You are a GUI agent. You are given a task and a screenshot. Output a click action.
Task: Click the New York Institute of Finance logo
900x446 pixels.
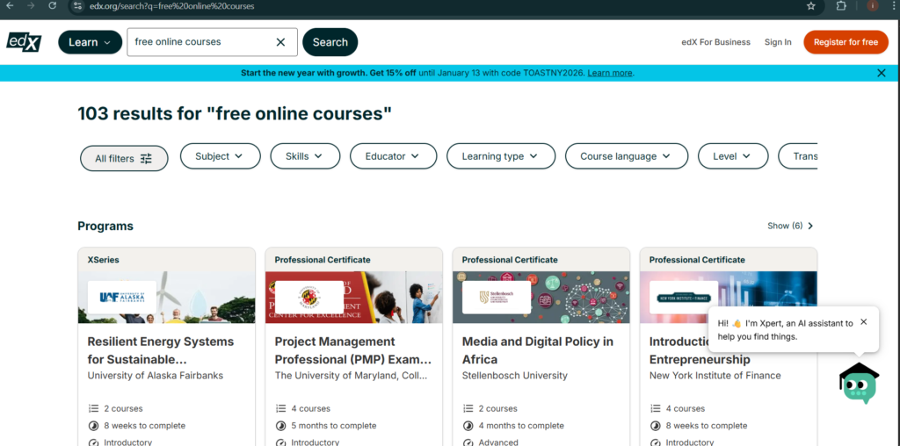click(x=684, y=297)
